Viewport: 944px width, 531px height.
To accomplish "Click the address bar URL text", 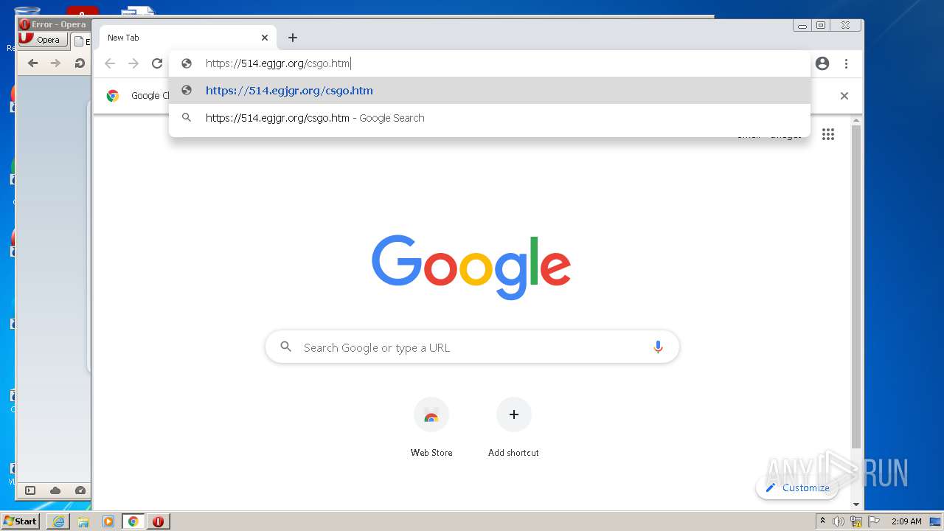I will (278, 63).
